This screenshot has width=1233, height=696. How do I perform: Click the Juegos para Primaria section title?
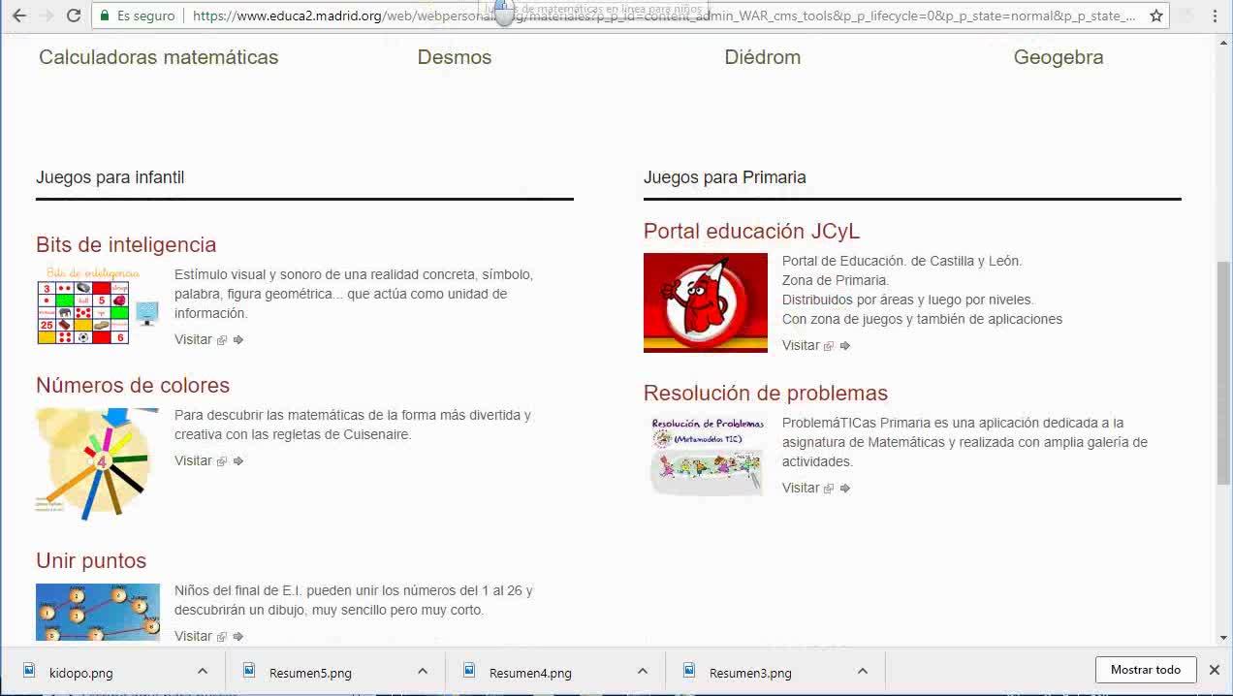pos(725,177)
